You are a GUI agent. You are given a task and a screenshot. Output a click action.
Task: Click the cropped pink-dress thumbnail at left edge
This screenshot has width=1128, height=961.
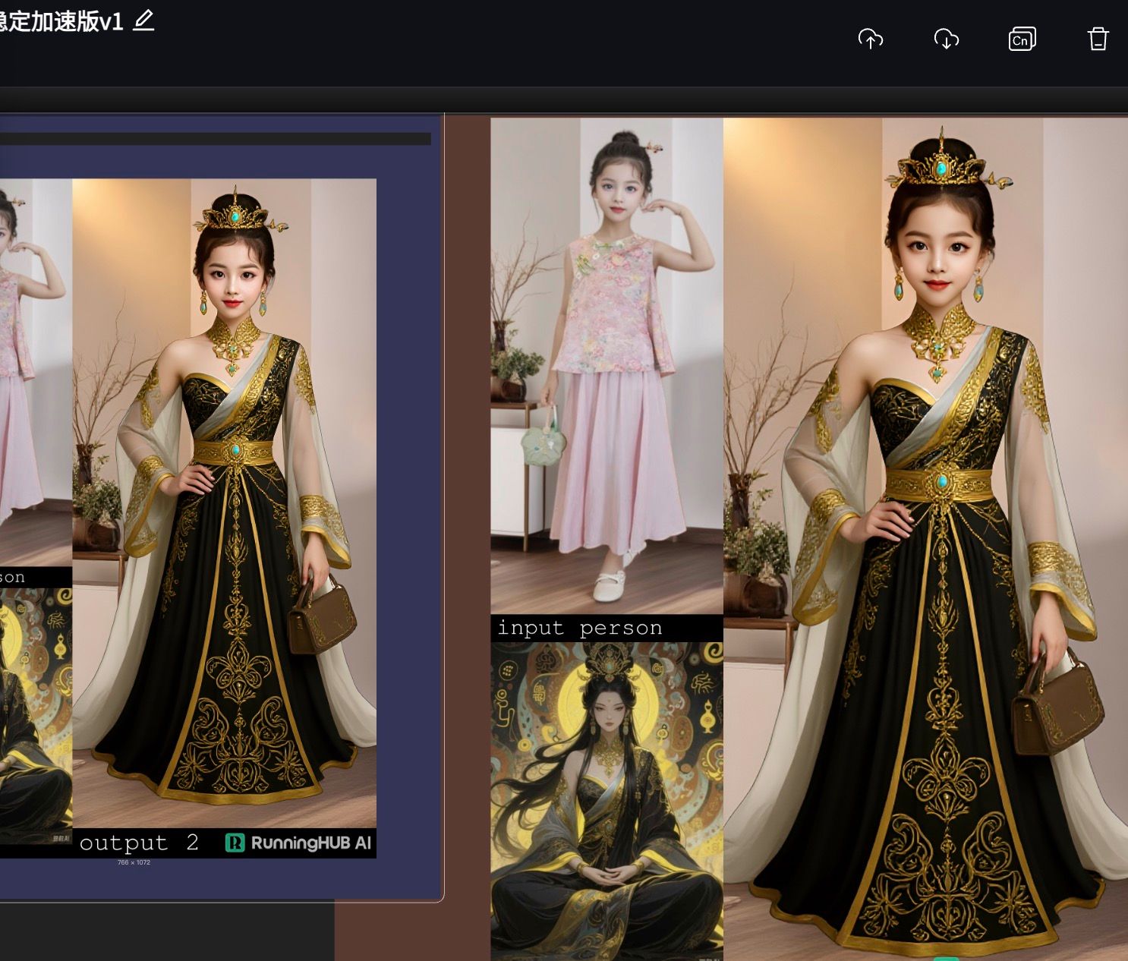(36, 372)
